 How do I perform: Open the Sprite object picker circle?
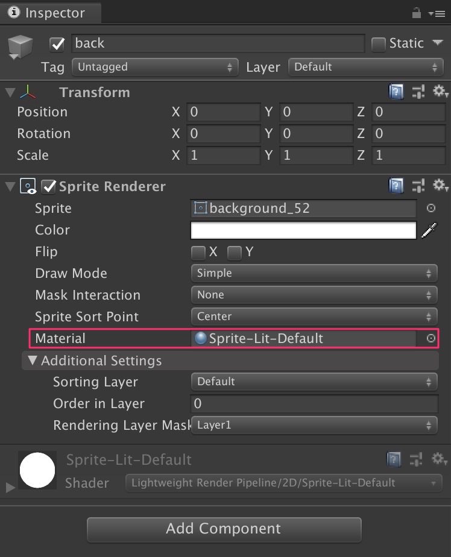coord(431,208)
